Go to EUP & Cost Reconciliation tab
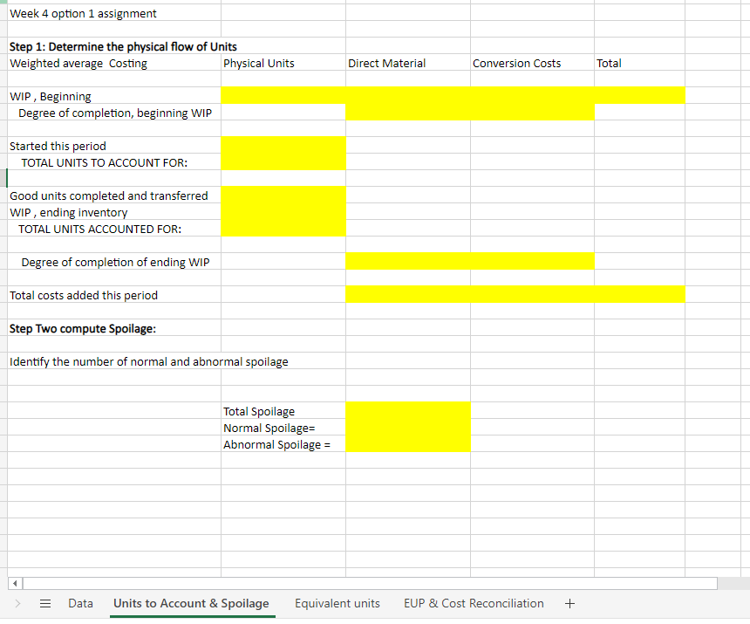 tap(474, 603)
